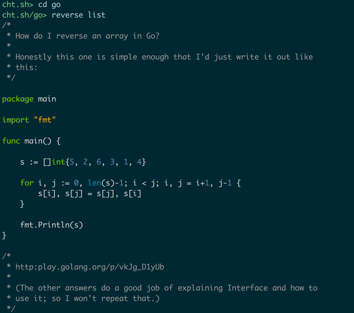Click the "fmt.Println(s)" statement
Image resolution: width=354 pixels, height=313 pixels.
coord(52,225)
